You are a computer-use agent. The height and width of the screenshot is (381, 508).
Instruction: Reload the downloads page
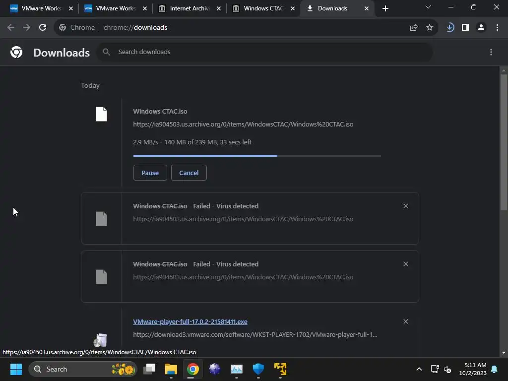[43, 28]
